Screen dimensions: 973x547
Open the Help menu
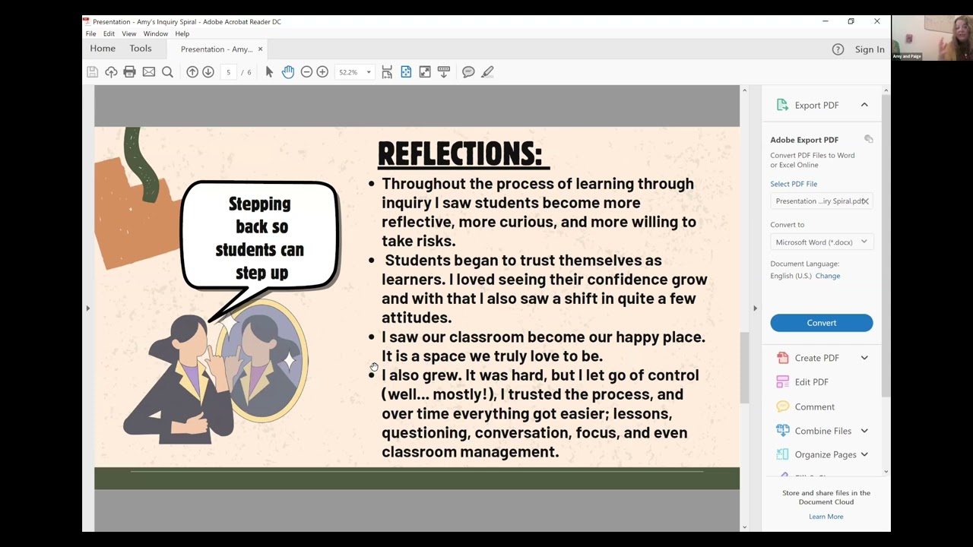[182, 34]
